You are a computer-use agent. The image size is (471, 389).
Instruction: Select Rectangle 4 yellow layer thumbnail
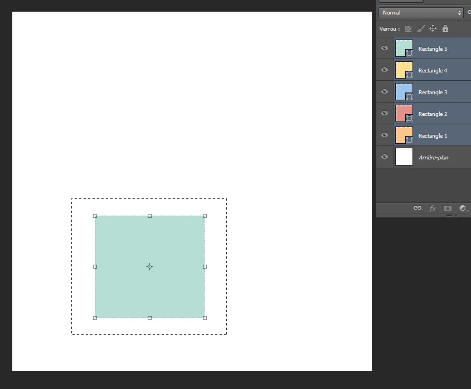click(x=404, y=70)
